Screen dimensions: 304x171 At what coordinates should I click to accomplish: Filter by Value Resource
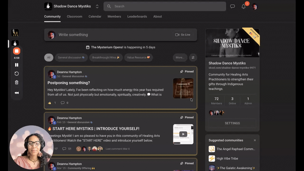pos(138,57)
